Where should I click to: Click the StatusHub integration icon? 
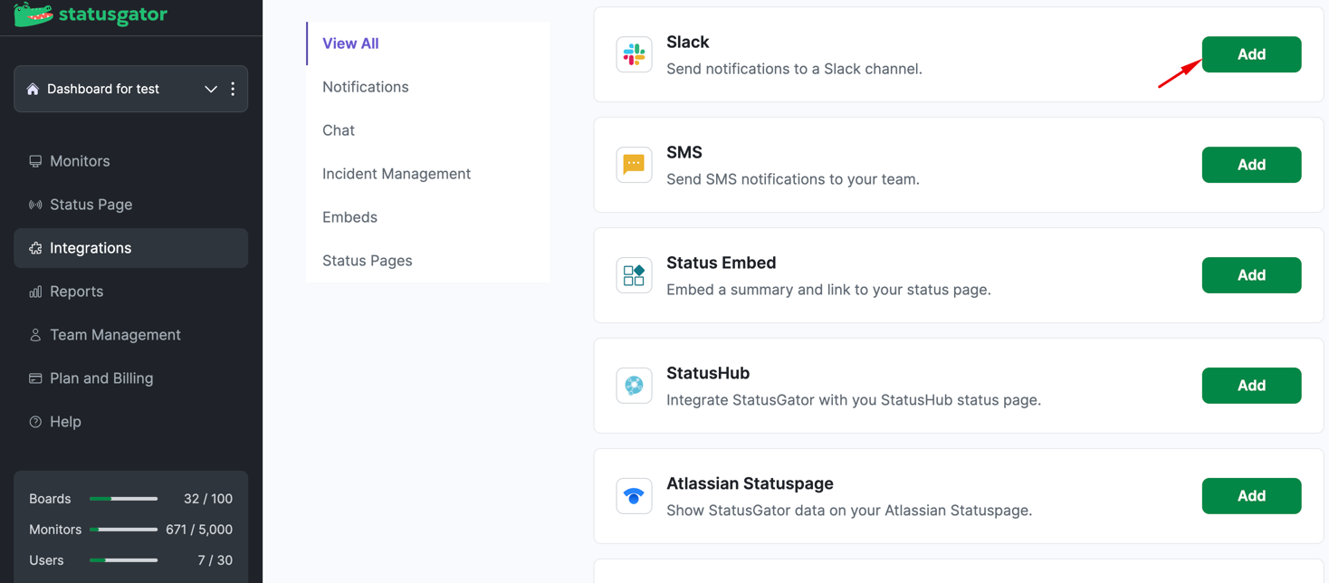tap(634, 386)
